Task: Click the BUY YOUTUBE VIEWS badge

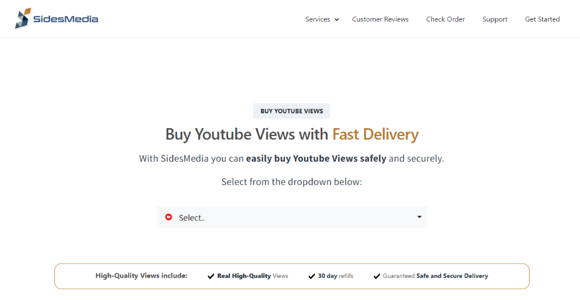Action: (292, 111)
